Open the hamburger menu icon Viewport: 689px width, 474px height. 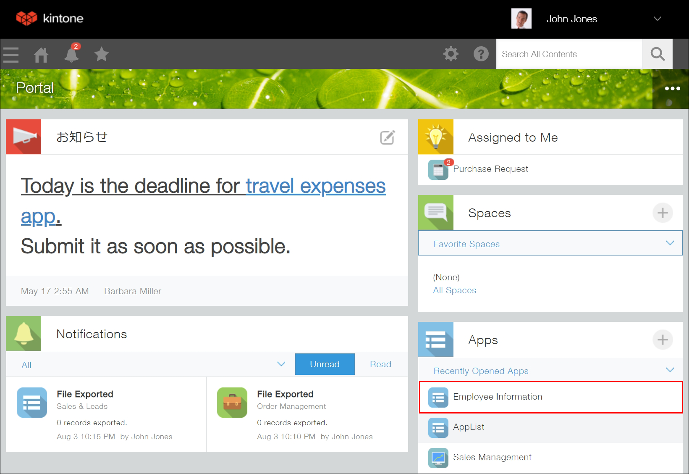tap(10, 55)
